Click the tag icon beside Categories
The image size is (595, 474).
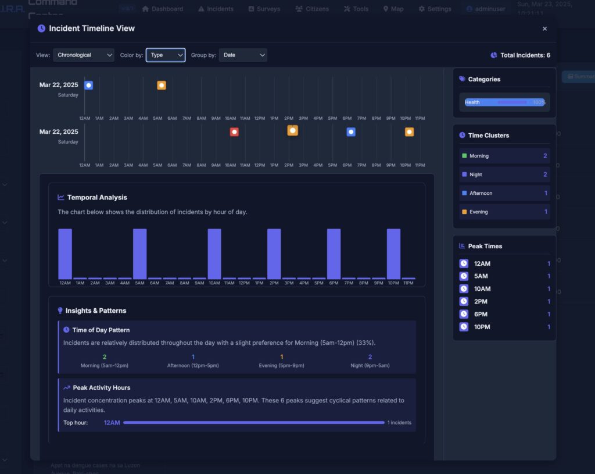click(462, 79)
